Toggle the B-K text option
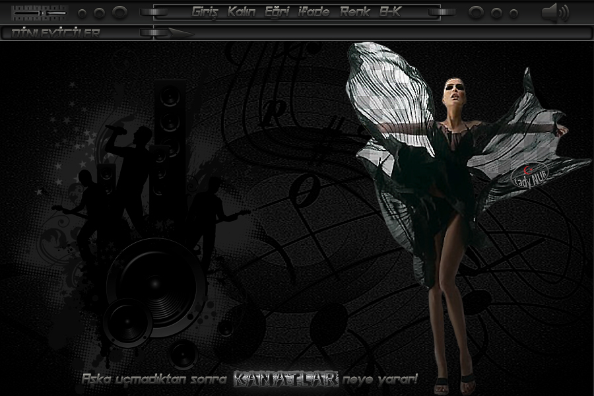Screen dimensions: 594x396 pyautogui.click(x=390, y=12)
